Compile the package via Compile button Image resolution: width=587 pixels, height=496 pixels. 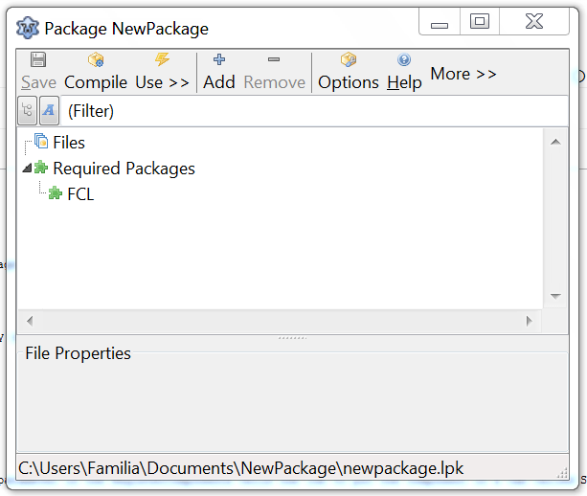click(x=96, y=72)
